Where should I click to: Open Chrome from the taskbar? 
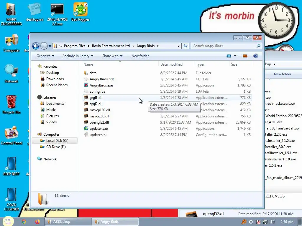pyautogui.click(x=24, y=222)
